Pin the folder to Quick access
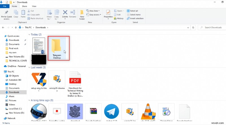 pyautogui.click(x=6, y=15)
